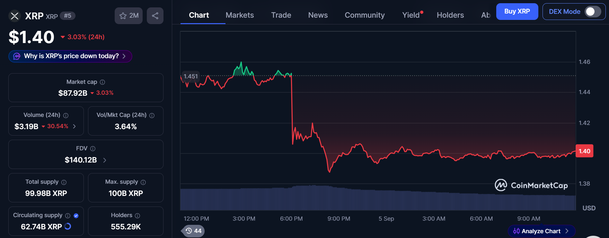Click the #5 rank badge
609x238 pixels.
coord(67,16)
